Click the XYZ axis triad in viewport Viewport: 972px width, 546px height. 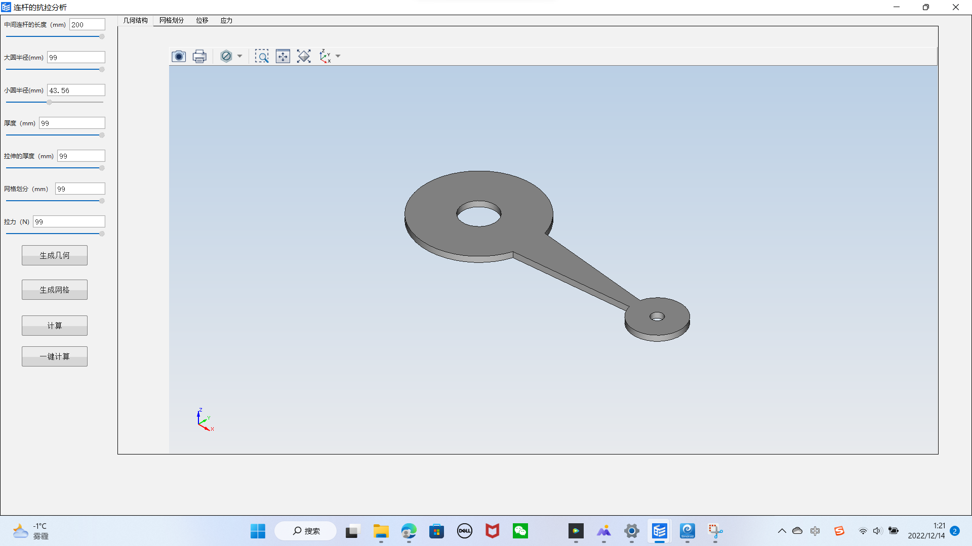click(205, 420)
